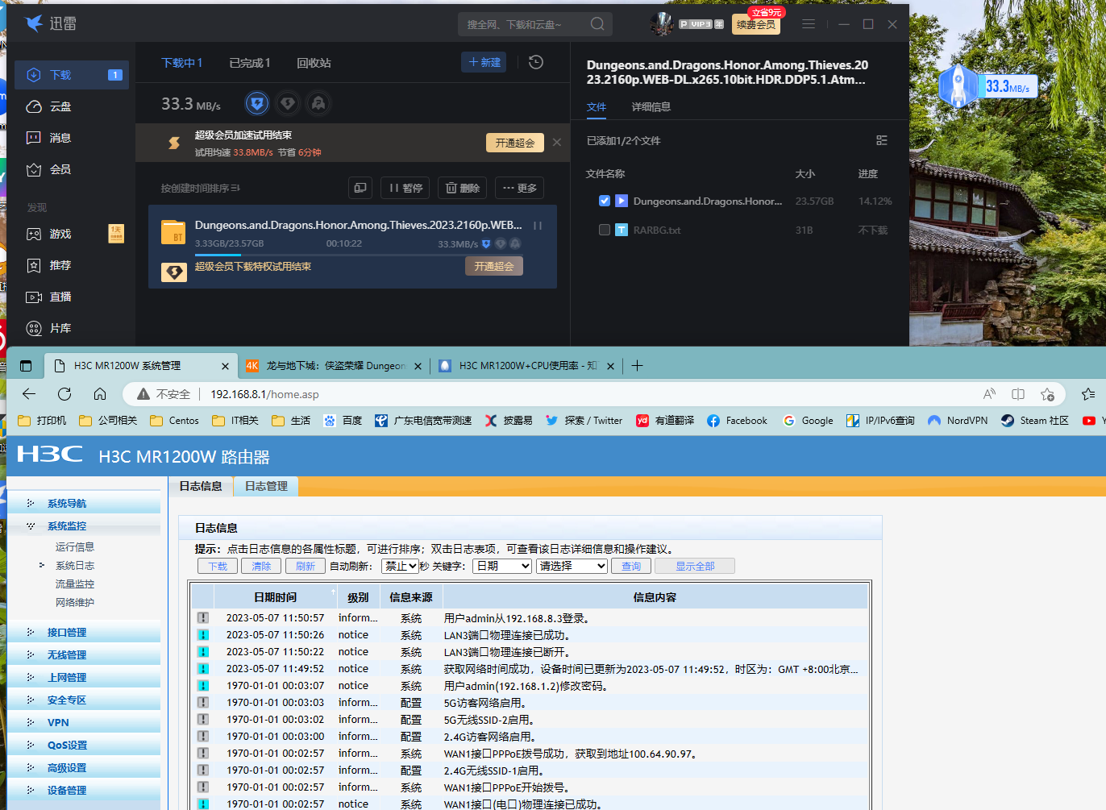The width and height of the screenshot is (1106, 810).
Task: Open the 请选择 dropdown
Action: [572, 566]
